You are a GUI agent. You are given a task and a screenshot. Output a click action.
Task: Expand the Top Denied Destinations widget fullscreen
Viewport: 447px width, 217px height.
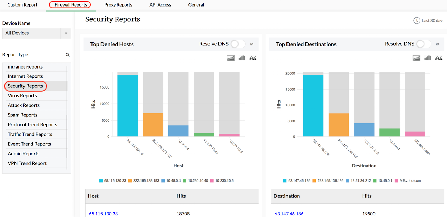tap(437, 44)
